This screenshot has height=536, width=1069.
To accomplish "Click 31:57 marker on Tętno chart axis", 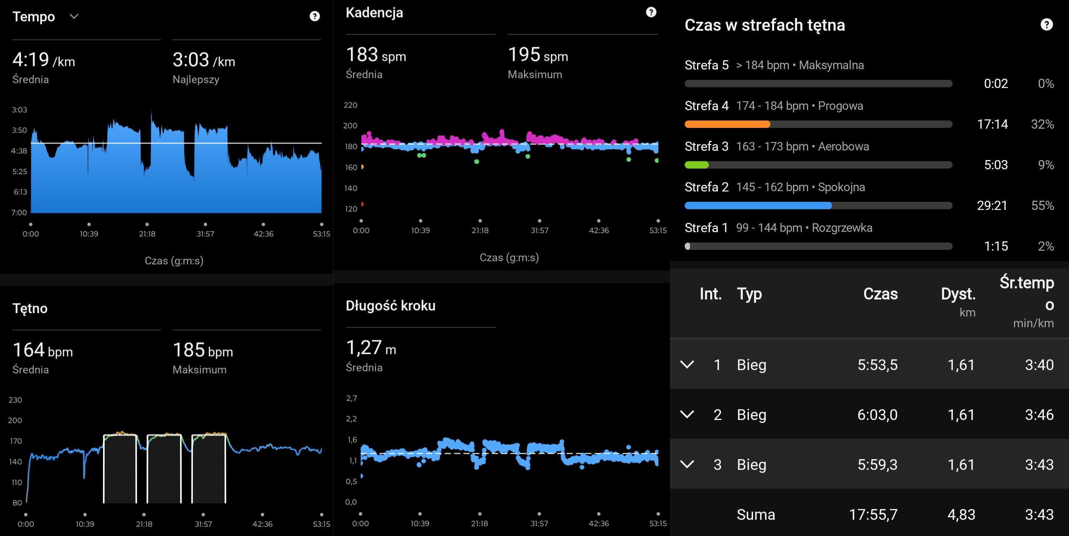I will [203, 523].
